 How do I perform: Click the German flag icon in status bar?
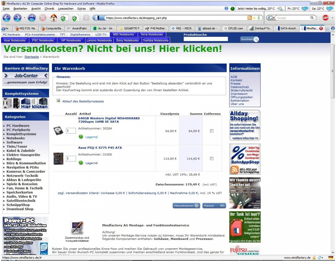pos(331,258)
